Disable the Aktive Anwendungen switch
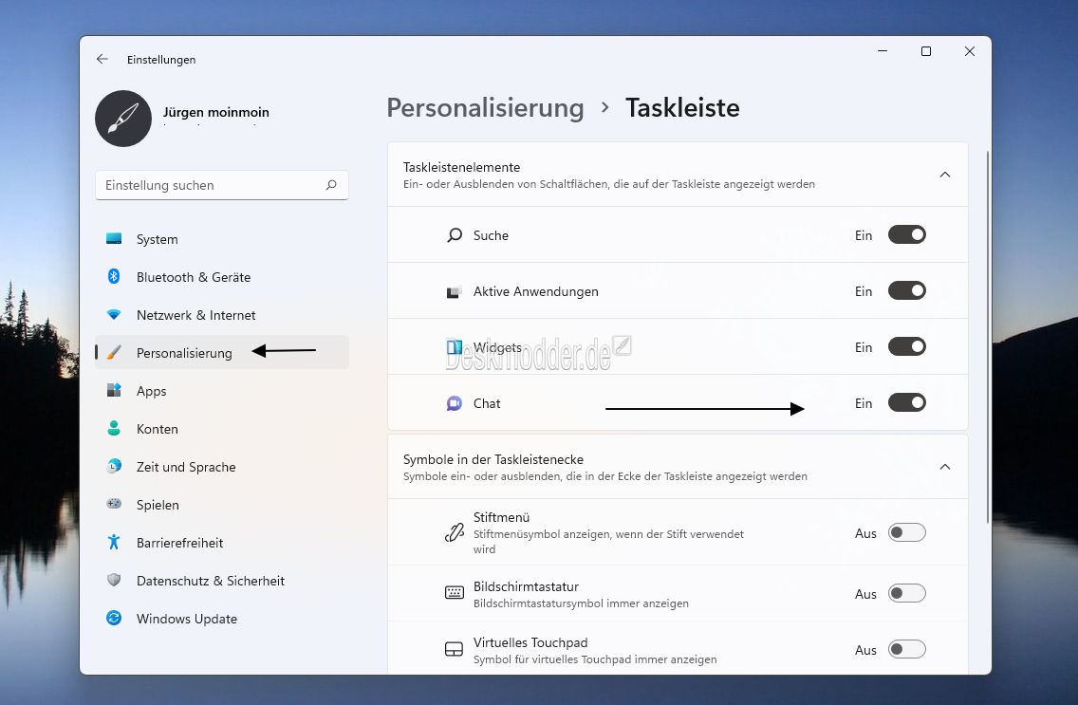The height and width of the screenshot is (705, 1078). click(x=907, y=290)
